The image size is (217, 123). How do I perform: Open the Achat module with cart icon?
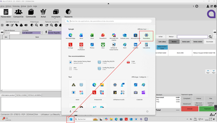43,13
